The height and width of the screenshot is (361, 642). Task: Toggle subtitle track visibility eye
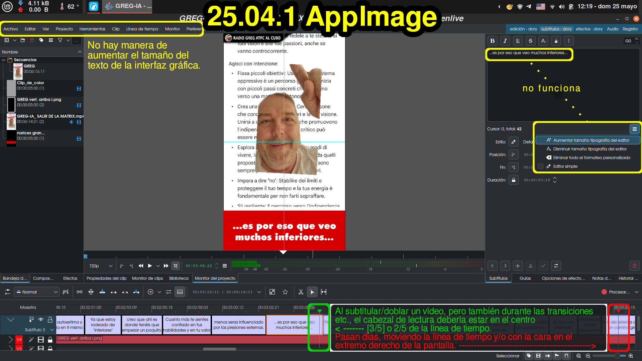pyautogui.click(x=41, y=319)
